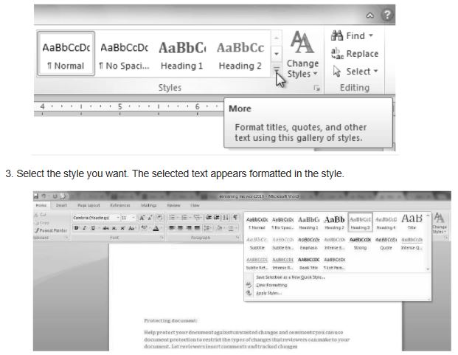
Task: Click the More button of styles gallery
Action: pyautogui.click(x=277, y=69)
